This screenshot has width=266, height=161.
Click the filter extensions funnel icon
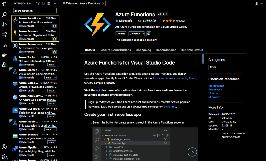point(38,3)
